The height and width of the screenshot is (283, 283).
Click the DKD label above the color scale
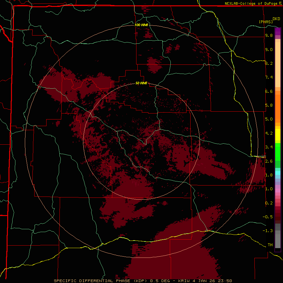(276, 19)
